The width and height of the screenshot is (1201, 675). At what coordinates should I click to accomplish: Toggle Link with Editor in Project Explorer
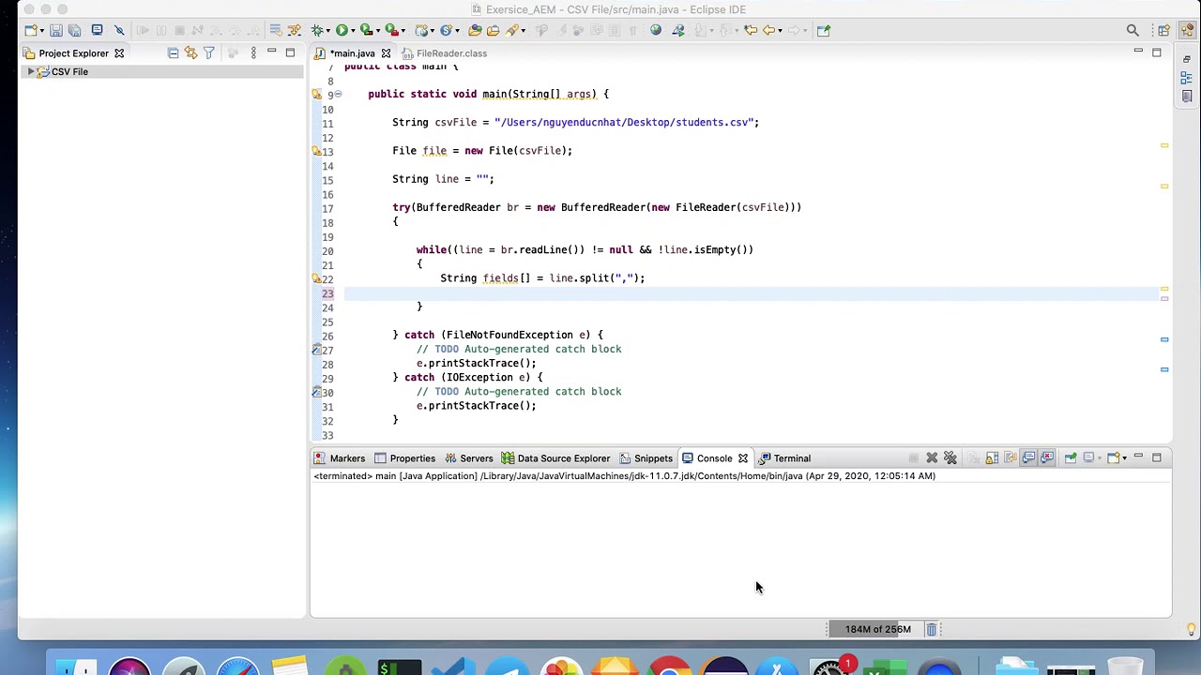pyautogui.click(x=190, y=53)
